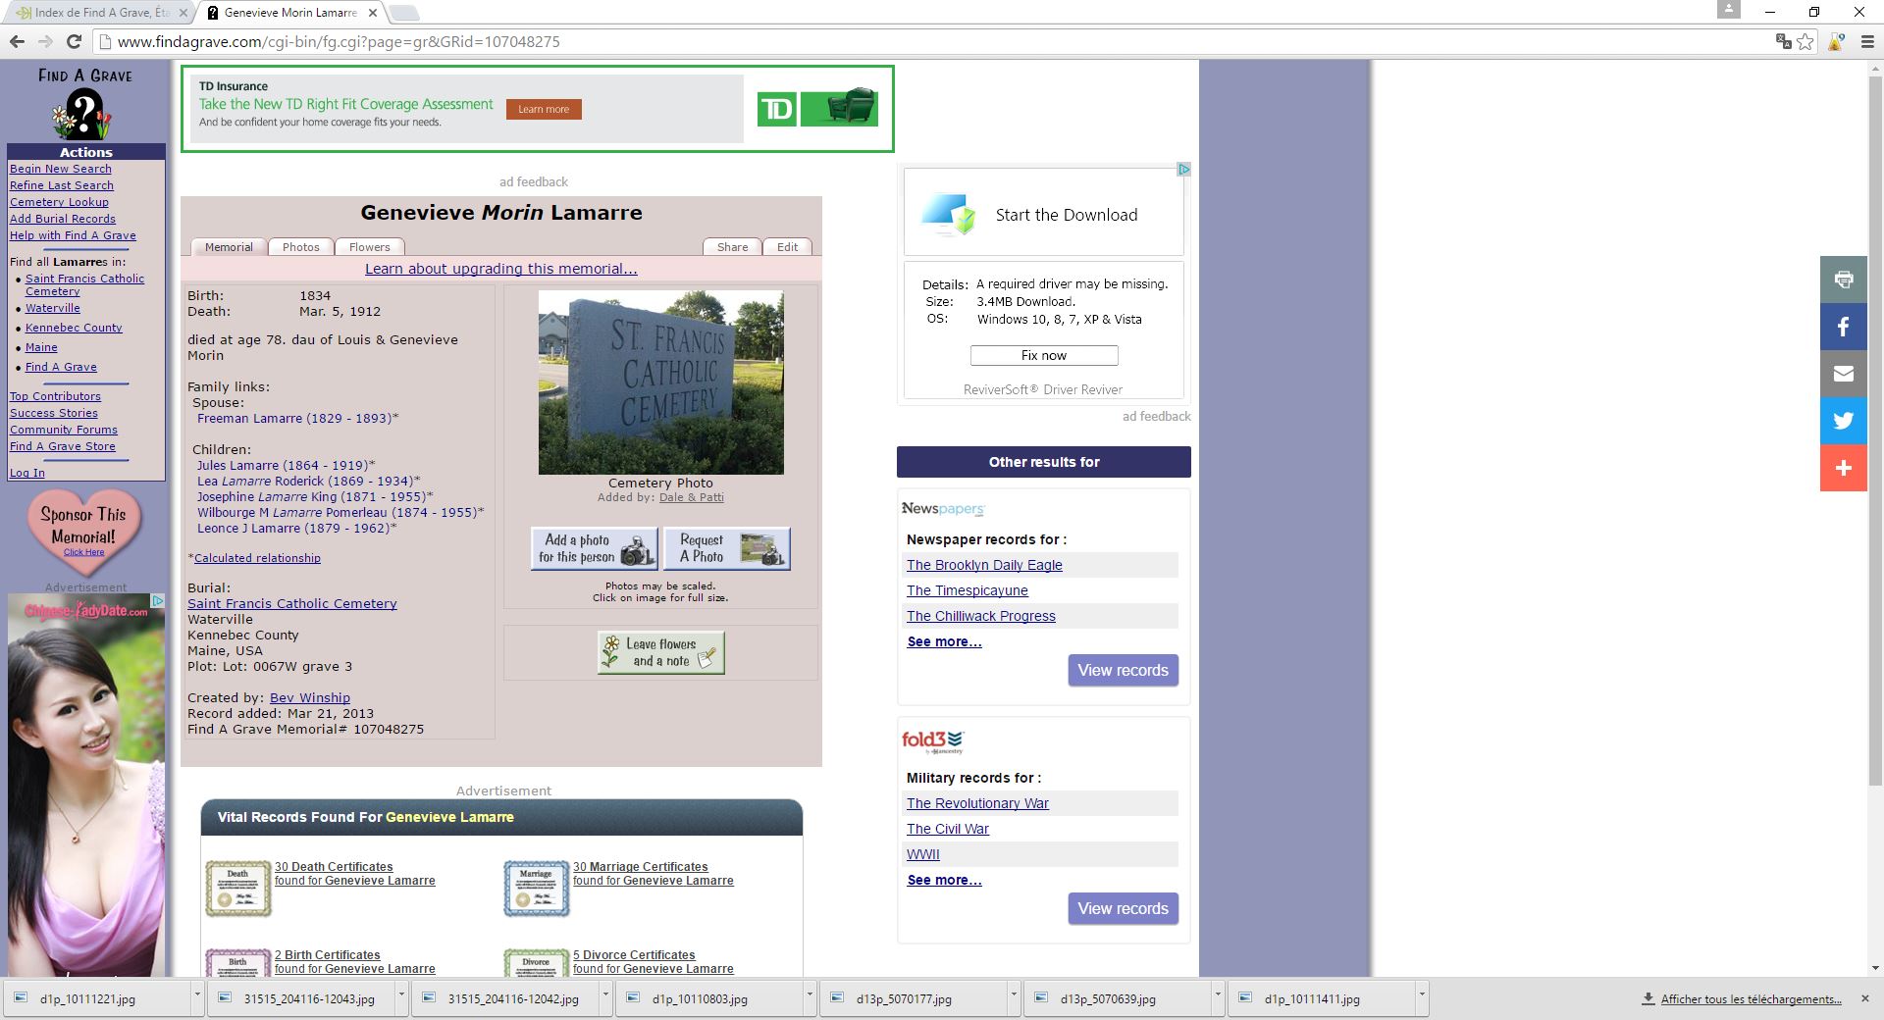Screen dimensions: 1884x1020
Task: Click the Request A Photo button
Action: pyautogui.click(x=727, y=548)
